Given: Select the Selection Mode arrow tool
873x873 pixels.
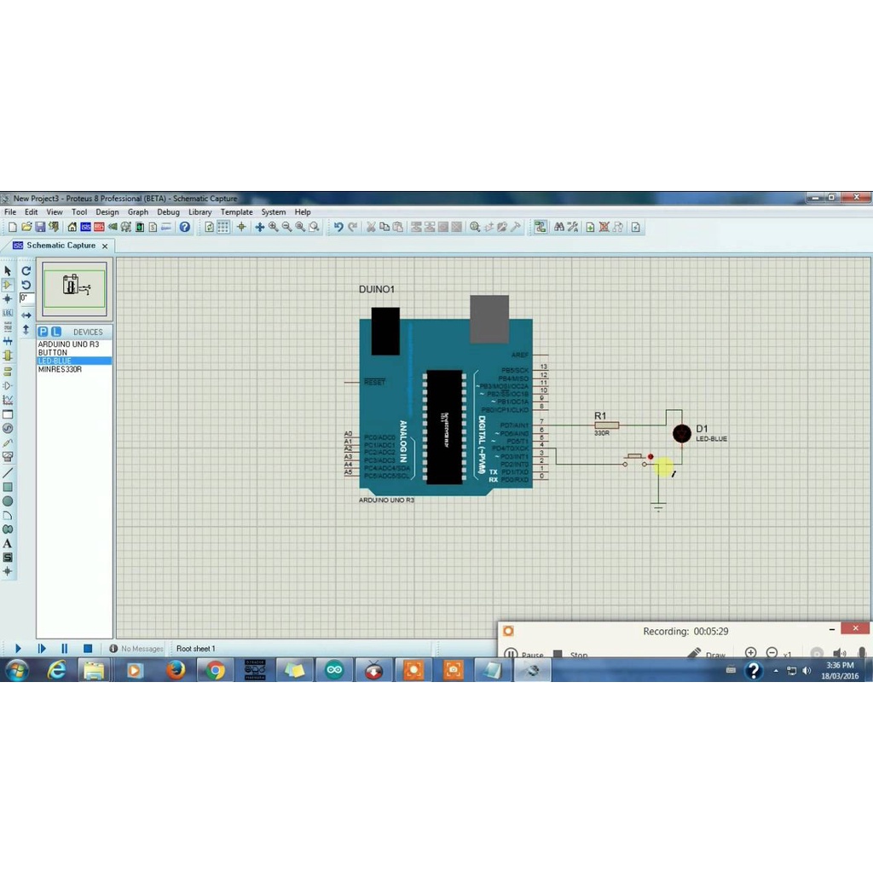Looking at the screenshot, I should click(x=8, y=270).
